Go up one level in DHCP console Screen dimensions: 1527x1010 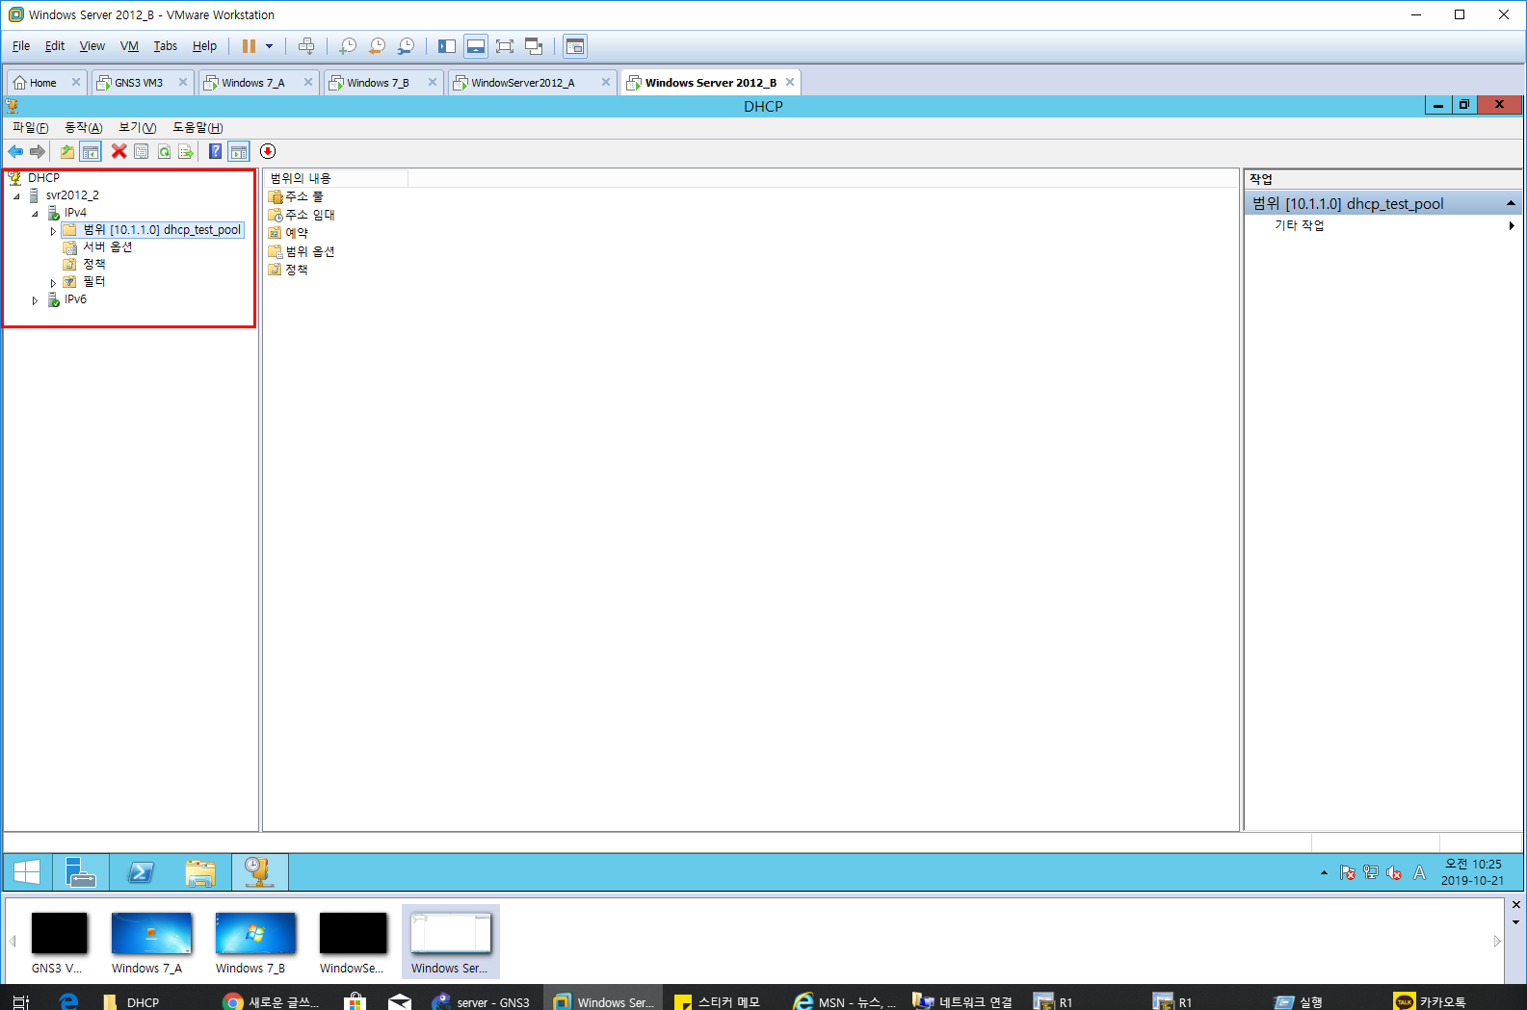click(66, 151)
